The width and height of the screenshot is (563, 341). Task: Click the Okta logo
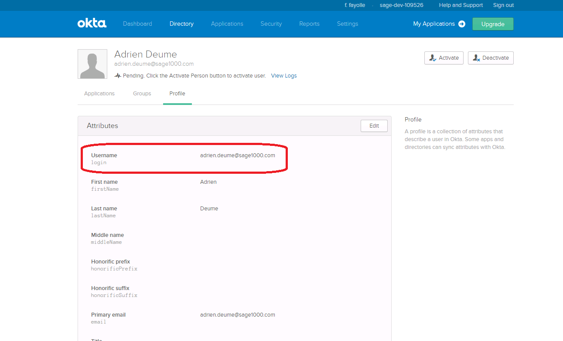[92, 24]
